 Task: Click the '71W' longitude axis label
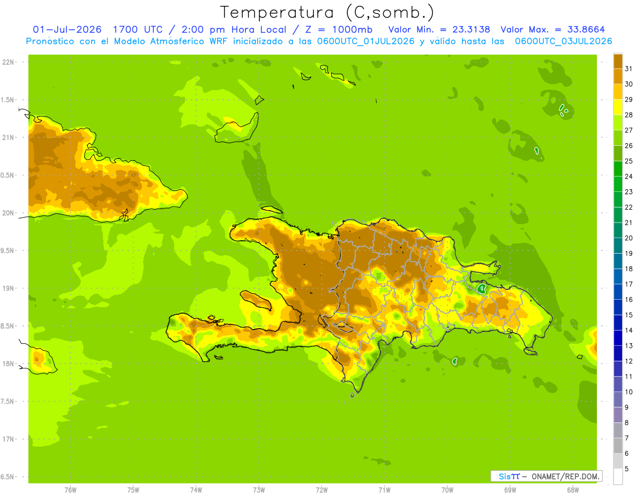click(x=384, y=489)
